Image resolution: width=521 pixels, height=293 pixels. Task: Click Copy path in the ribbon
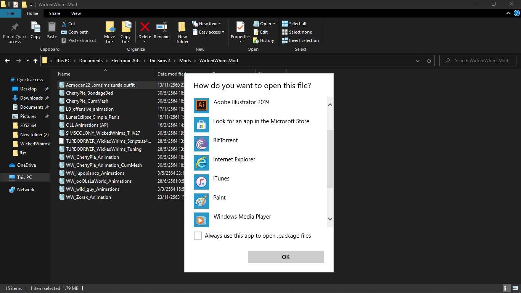[75, 32]
